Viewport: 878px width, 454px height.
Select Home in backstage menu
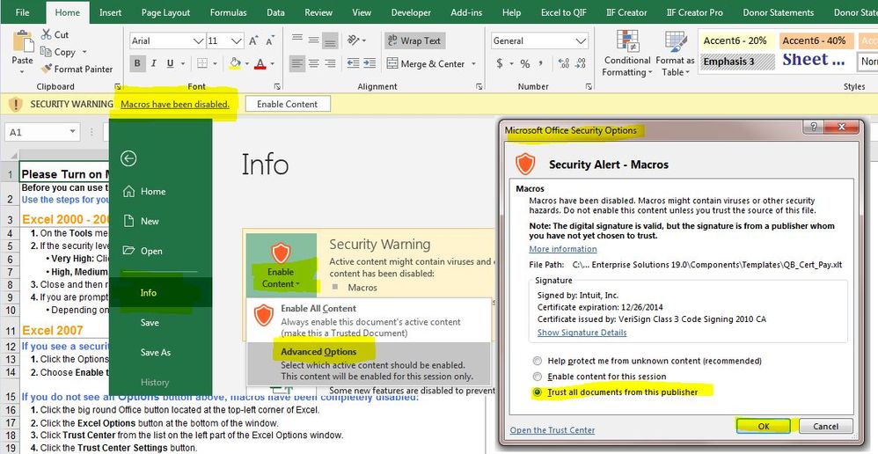pos(160,192)
